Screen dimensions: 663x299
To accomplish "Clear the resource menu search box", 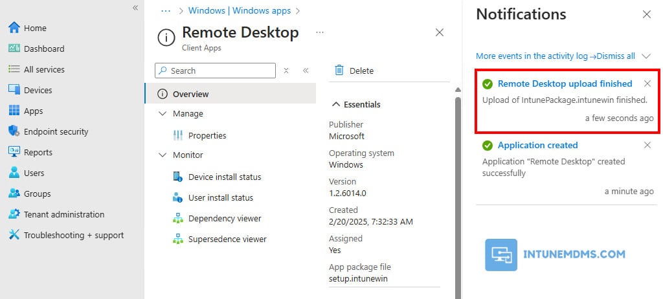I will pyautogui.click(x=286, y=71).
